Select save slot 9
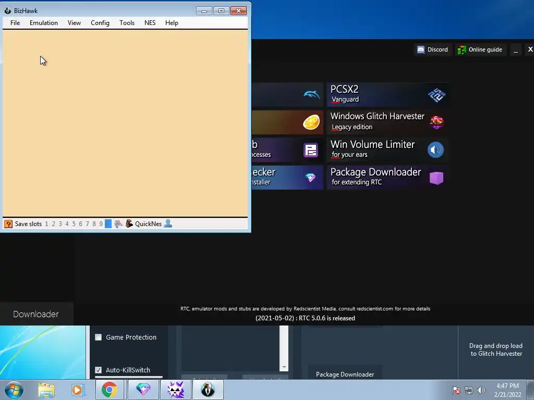Image resolution: width=534 pixels, height=400 pixels. [101, 224]
